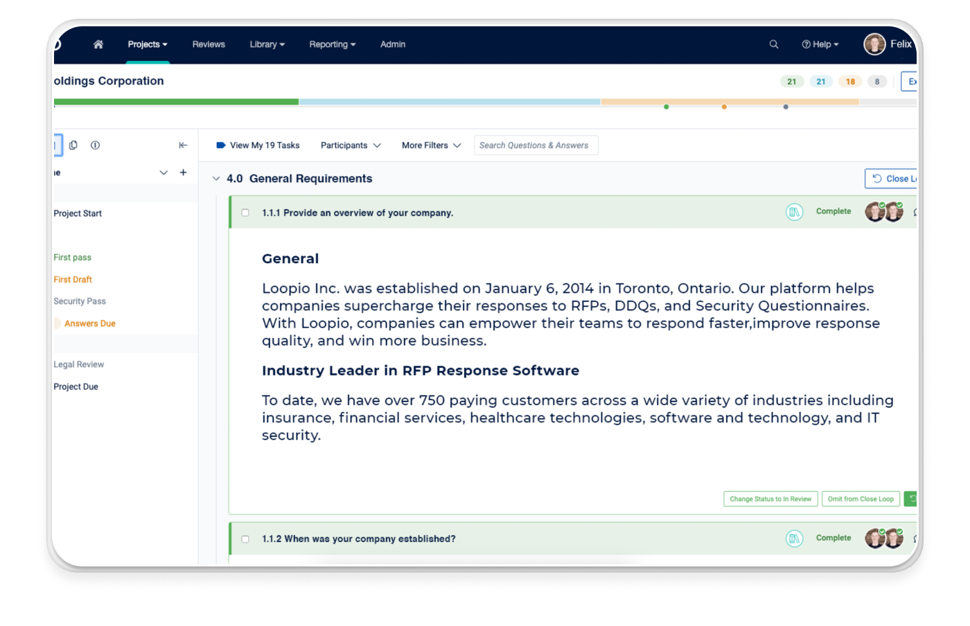Select checkbox for question 1.1.1

(245, 213)
